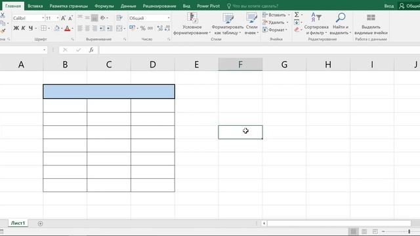Click the Format Painter brush icon
The width and height of the screenshot is (420, 236).
[x=3, y=31]
